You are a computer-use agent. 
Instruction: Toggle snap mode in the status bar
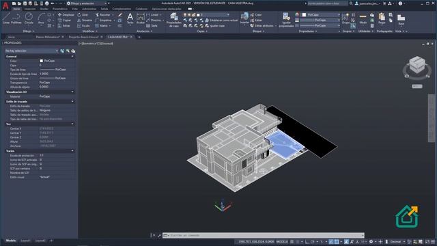coord(298,241)
